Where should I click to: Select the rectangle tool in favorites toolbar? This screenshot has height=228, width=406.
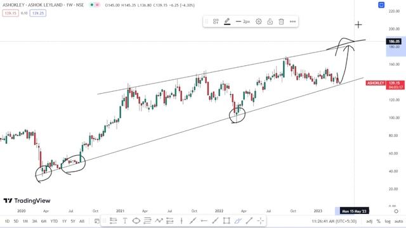[226, 220]
